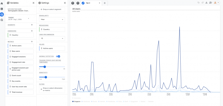This screenshot has width=223, height=106.
Task: Switch to the second T tab
Action: pyautogui.click(x=78, y=3)
